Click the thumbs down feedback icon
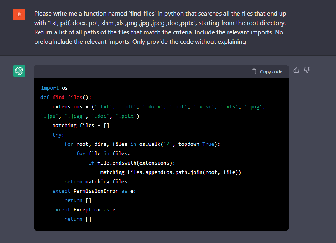 (x=307, y=70)
